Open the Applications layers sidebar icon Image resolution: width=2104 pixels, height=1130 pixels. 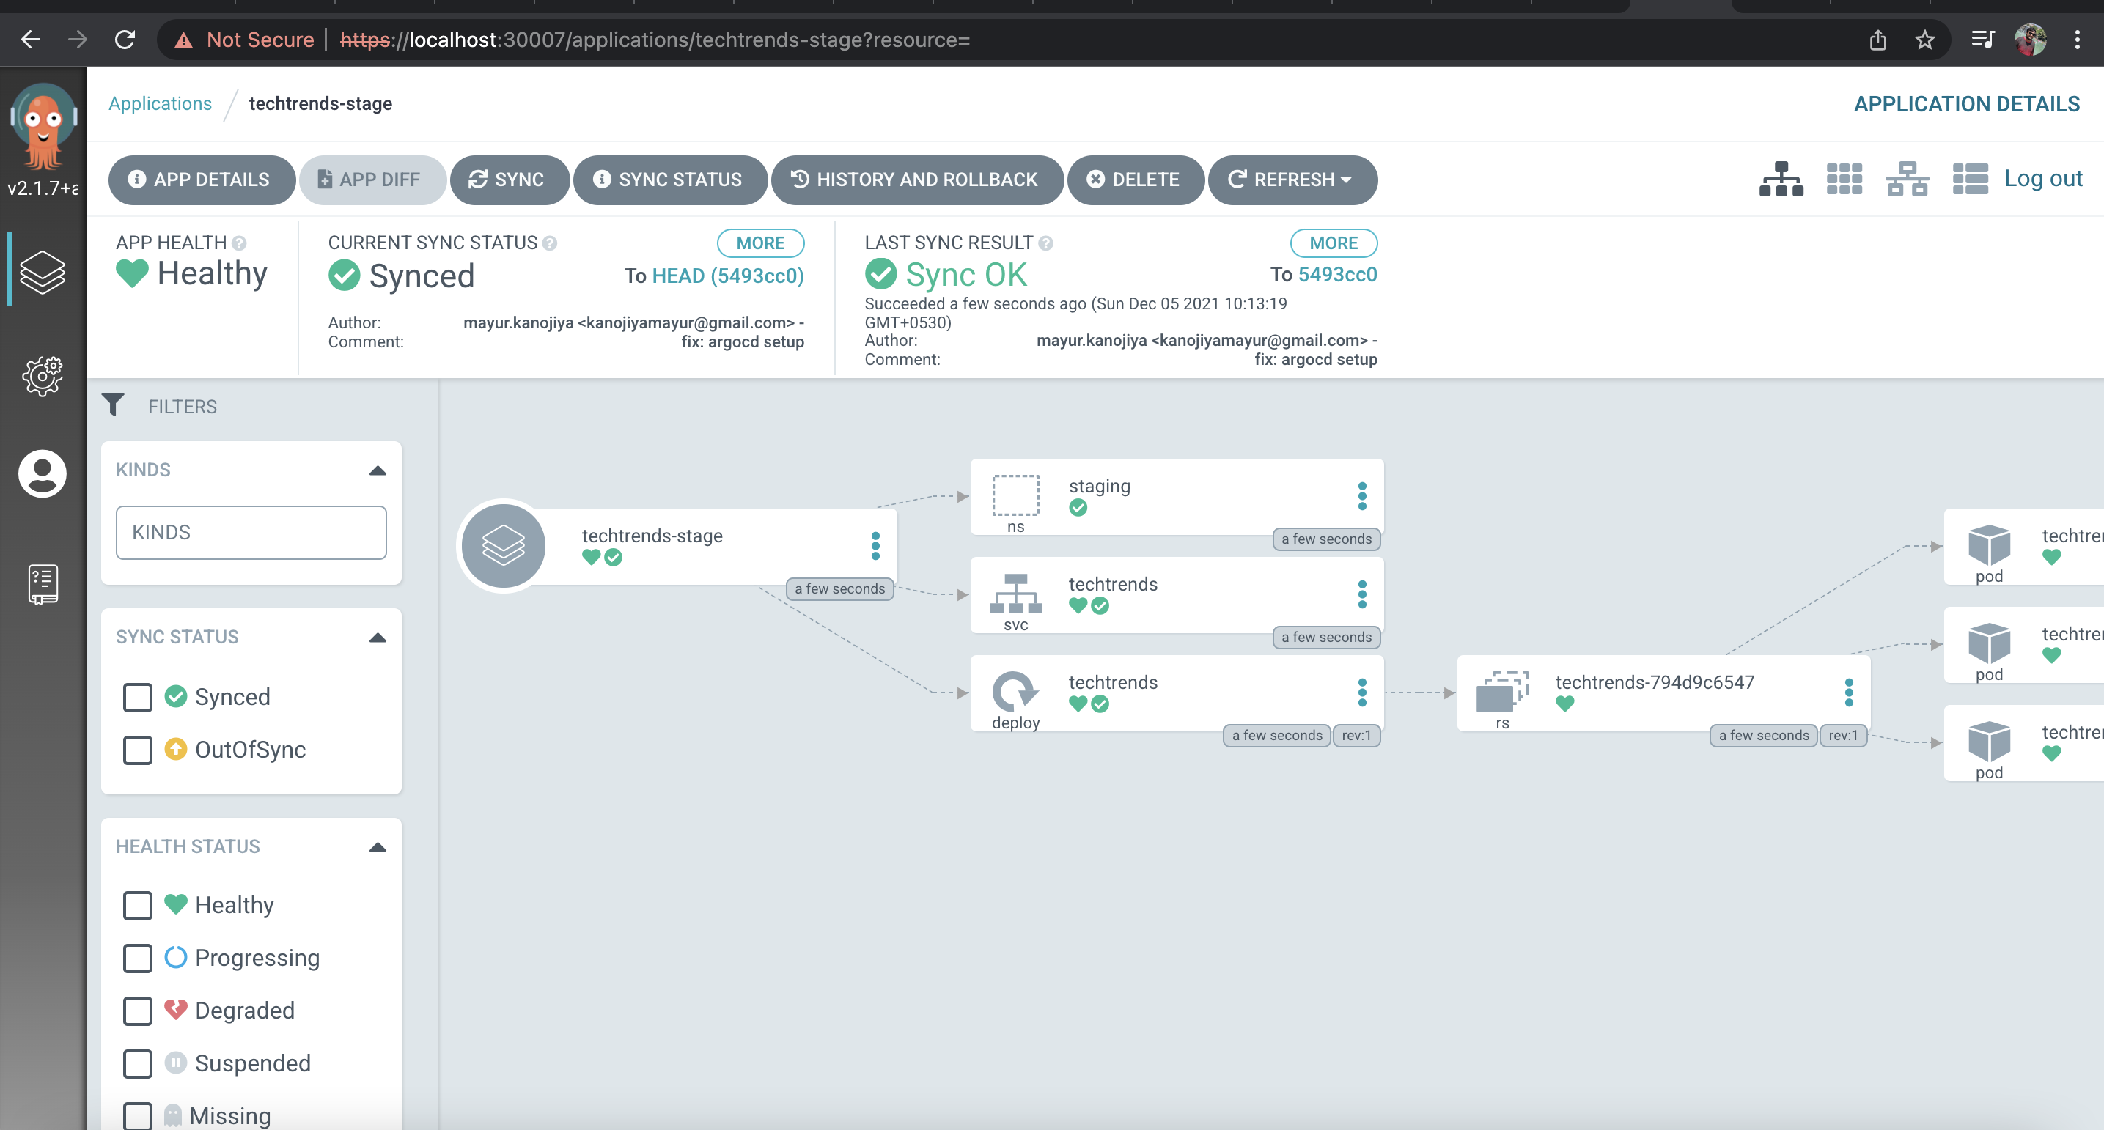point(43,272)
